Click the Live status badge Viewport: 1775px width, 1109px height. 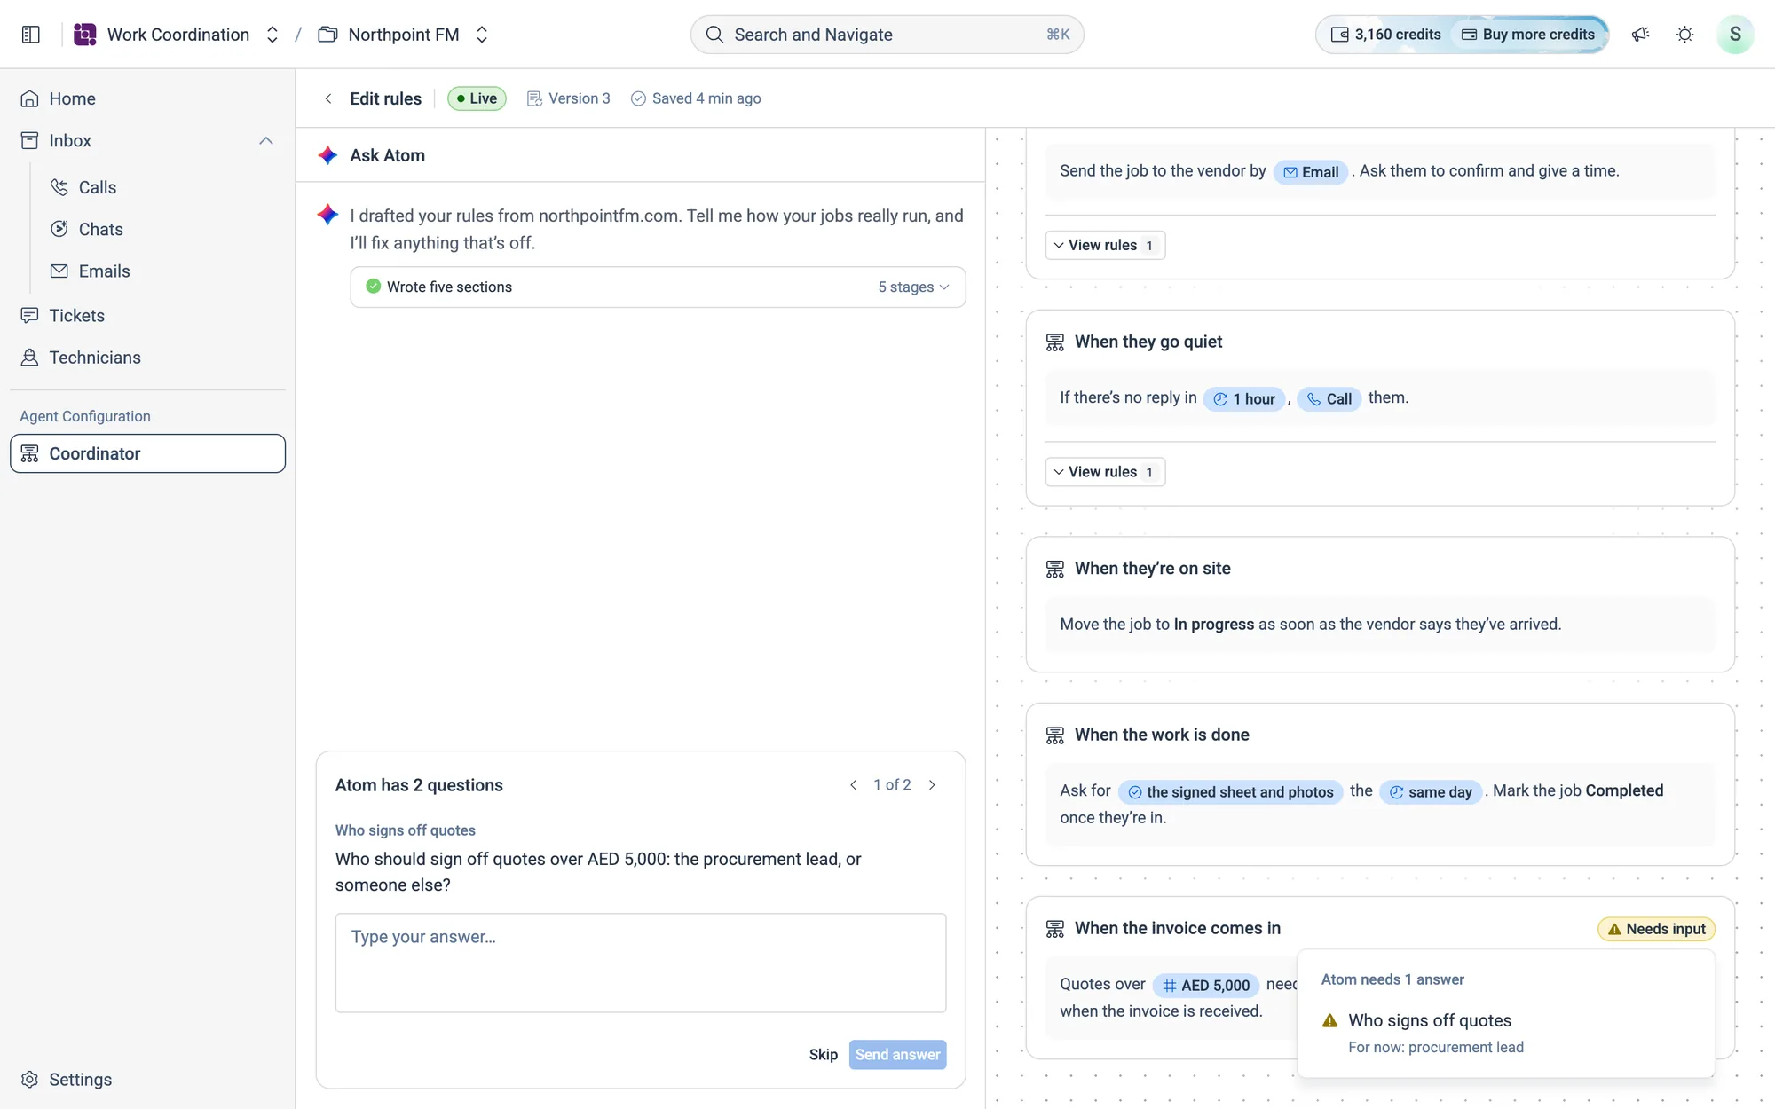pos(477,98)
